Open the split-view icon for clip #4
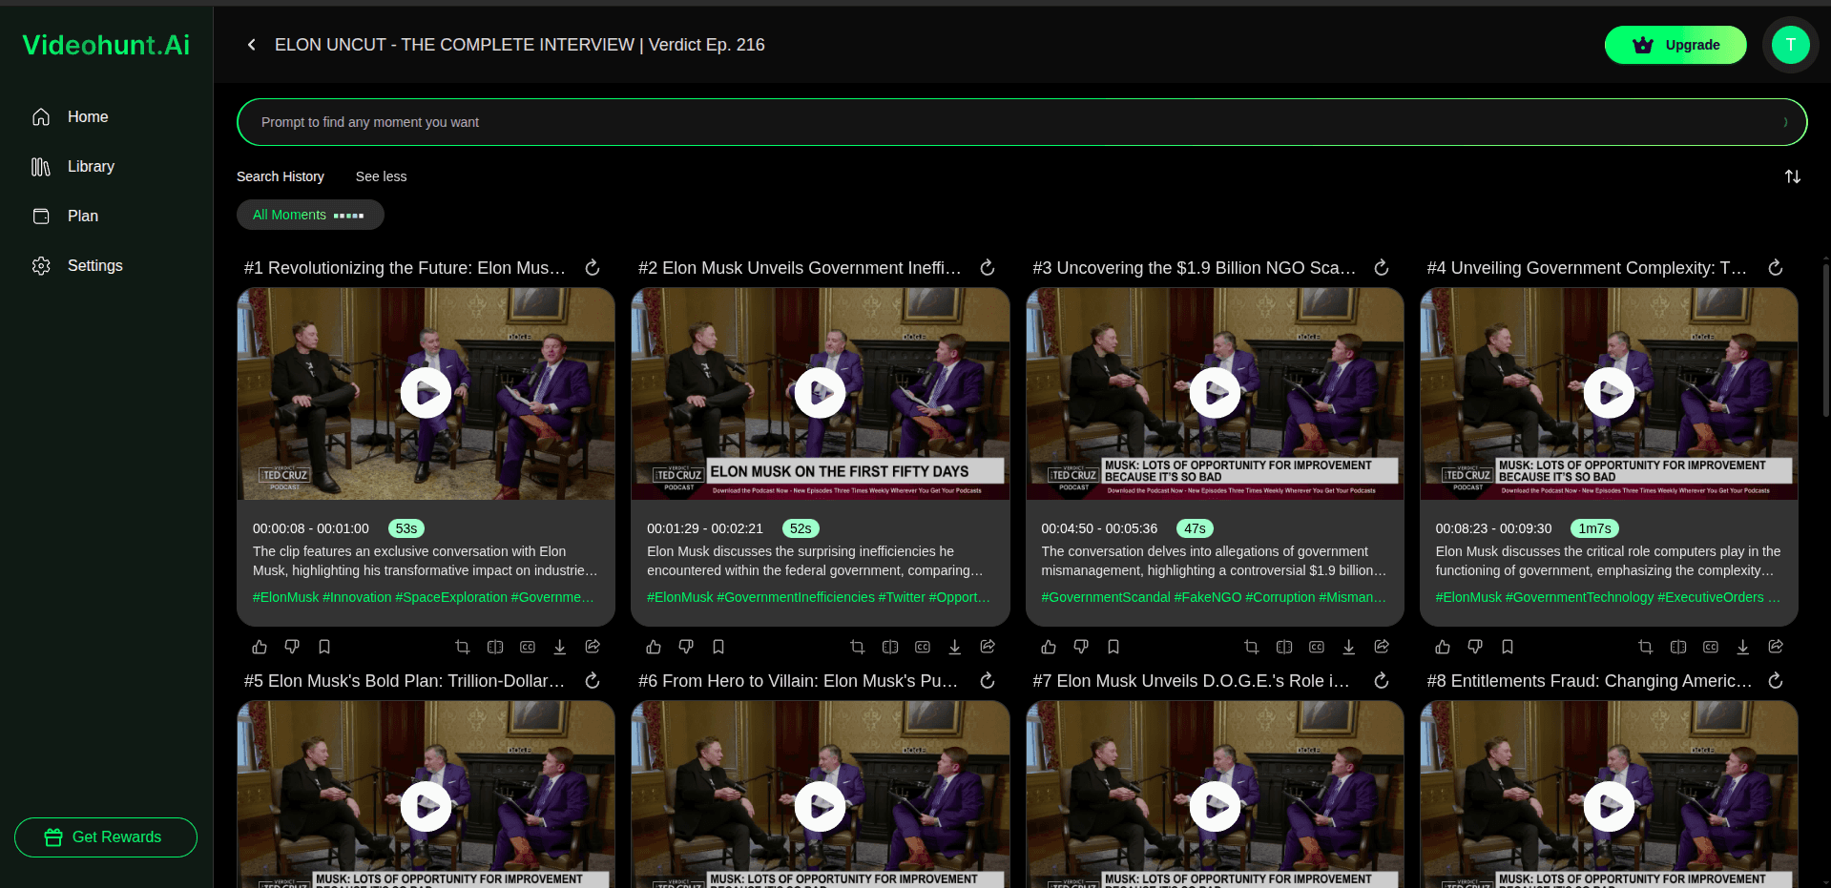Image resolution: width=1831 pixels, height=888 pixels. pyautogui.click(x=1678, y=647)
